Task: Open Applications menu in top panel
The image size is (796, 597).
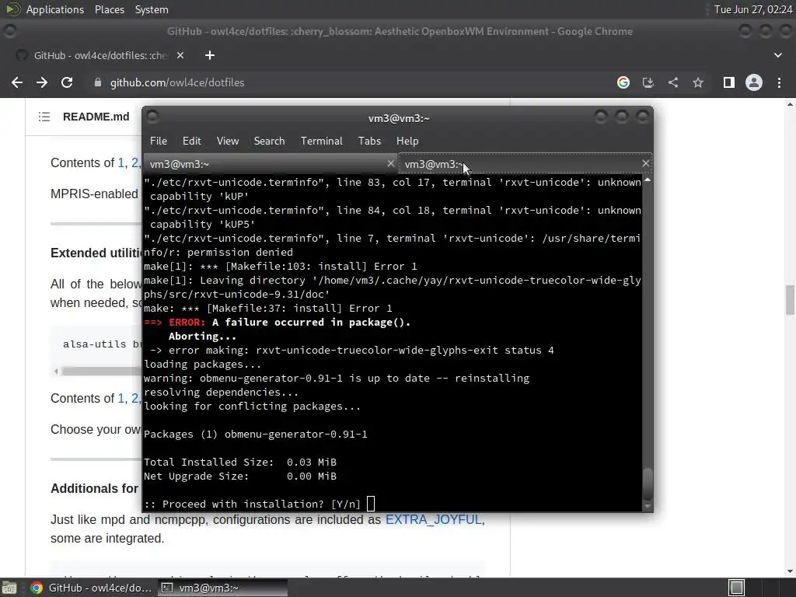Action: 55,9
